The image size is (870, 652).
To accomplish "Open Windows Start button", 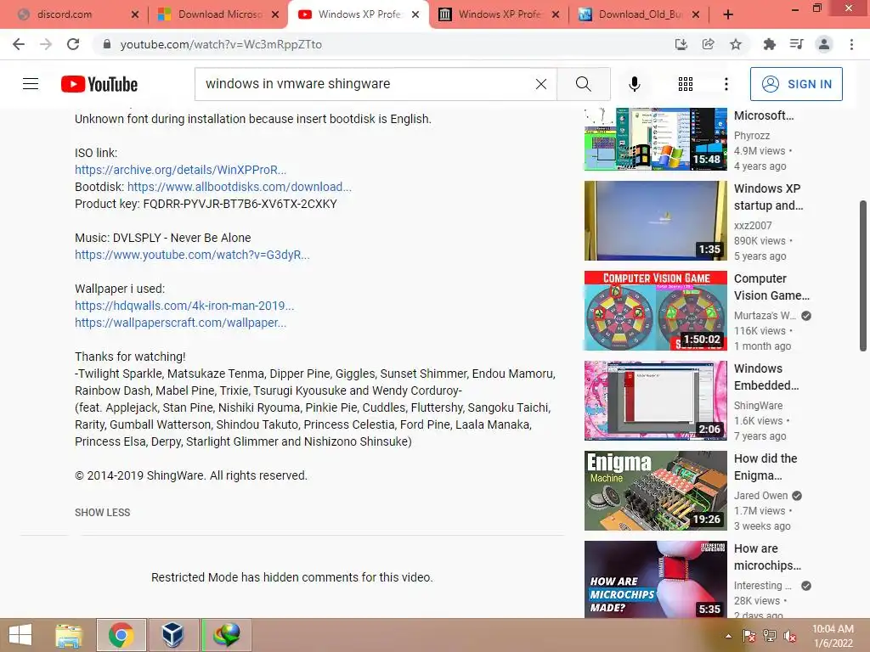I will click(20, 635).
